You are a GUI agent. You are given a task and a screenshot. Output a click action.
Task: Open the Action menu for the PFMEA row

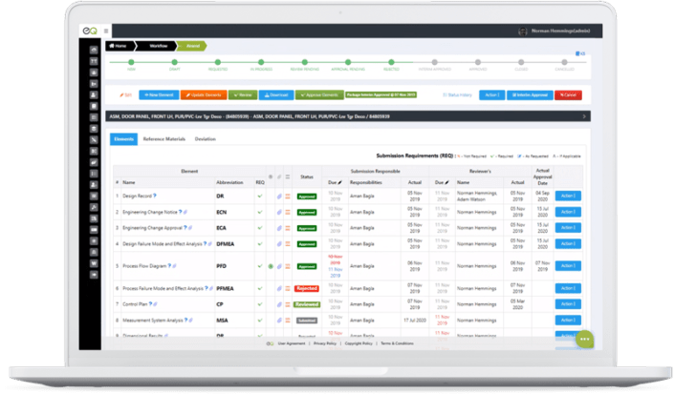tap(568, 288)
